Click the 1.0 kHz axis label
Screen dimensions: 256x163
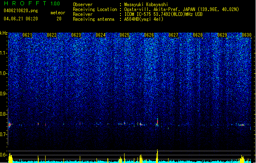tap(3, 73)
